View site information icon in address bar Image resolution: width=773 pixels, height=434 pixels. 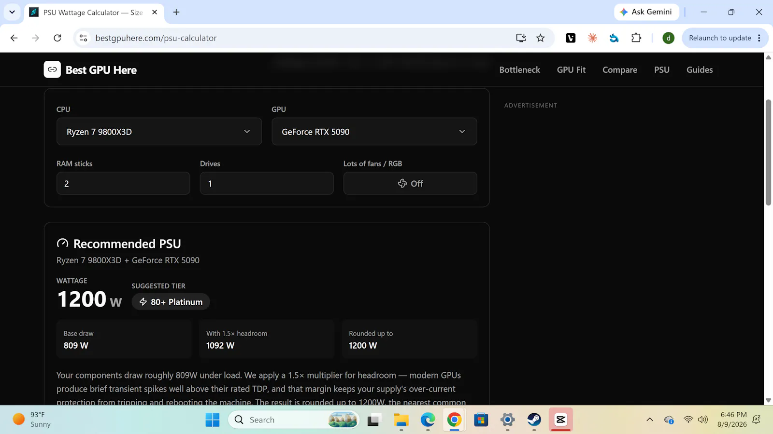click(83, 38)
